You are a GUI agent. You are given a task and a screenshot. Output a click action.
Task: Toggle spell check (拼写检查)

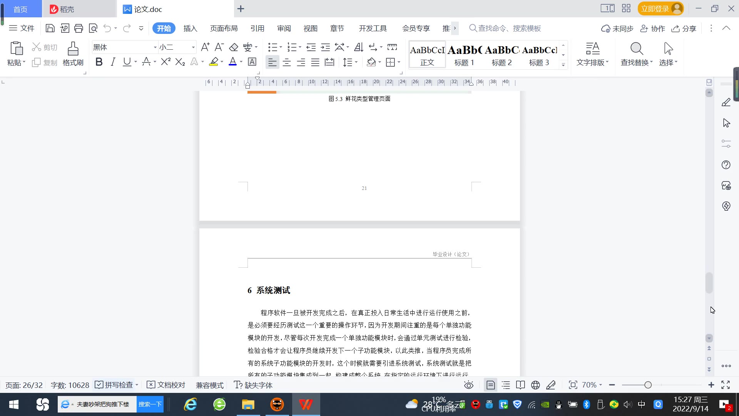[x=114, y=385]
